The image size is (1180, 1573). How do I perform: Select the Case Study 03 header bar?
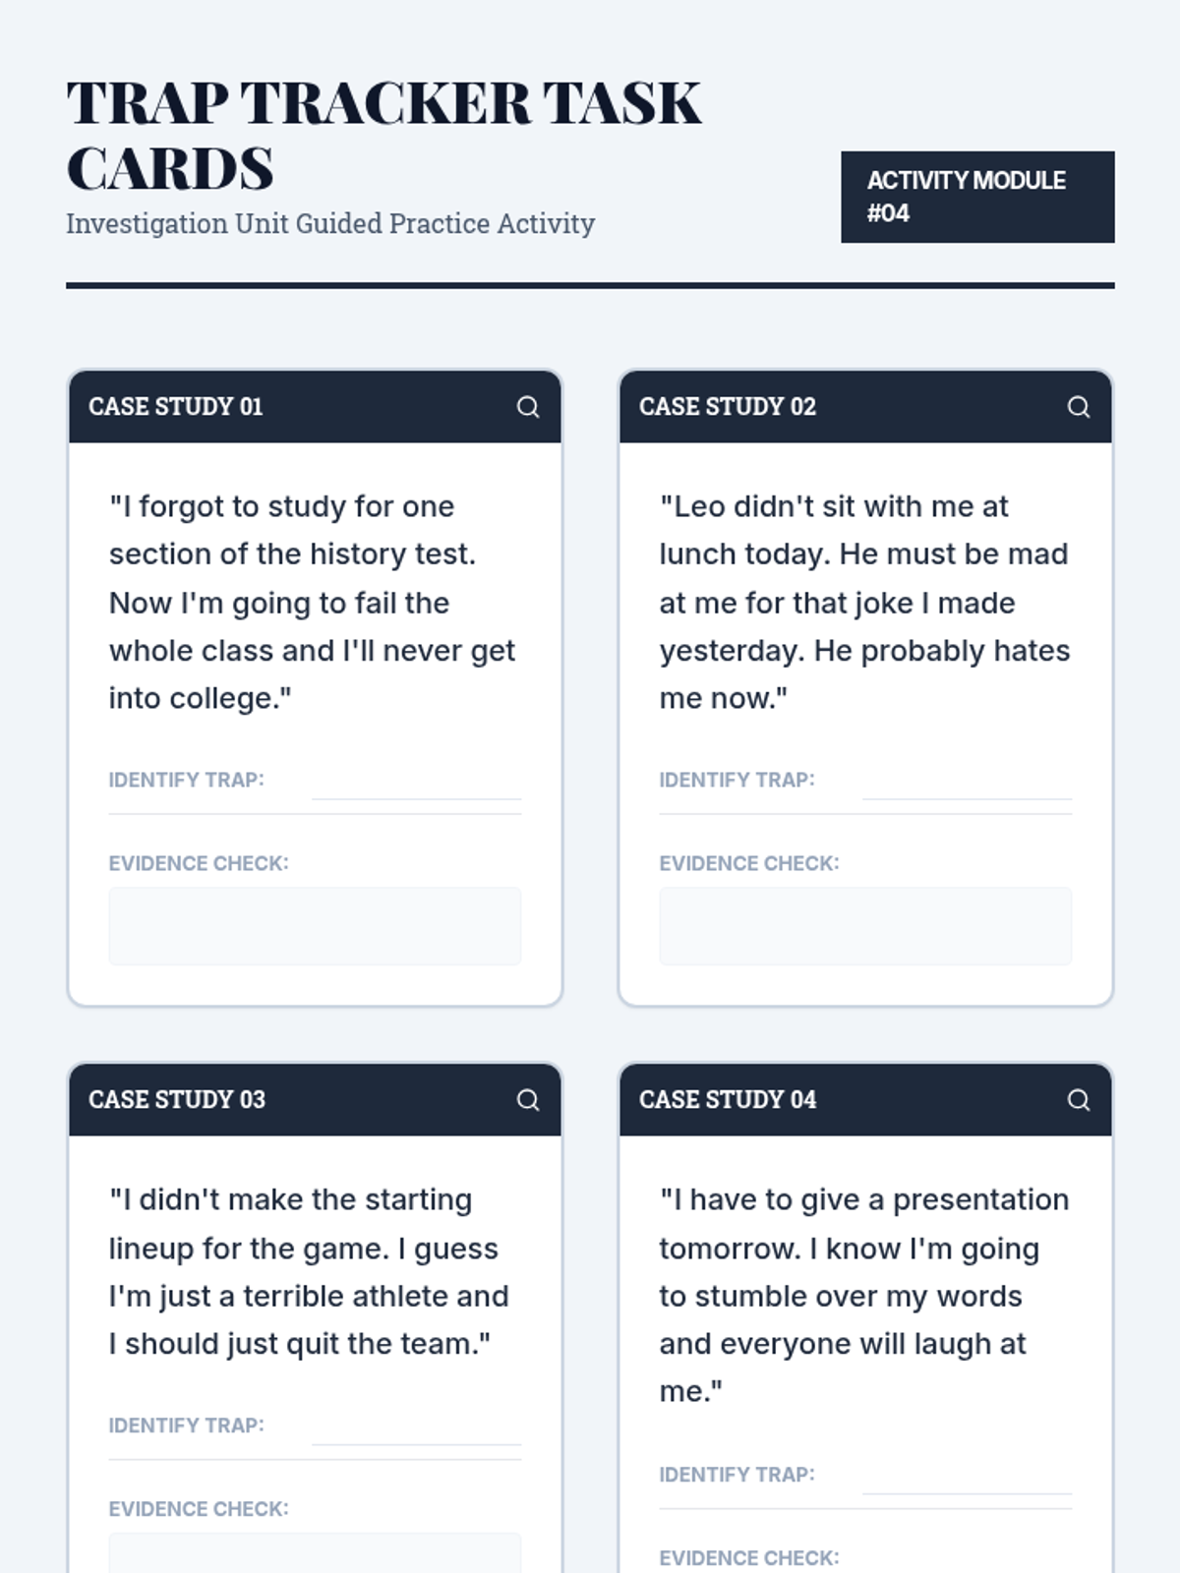point(295,1100)
